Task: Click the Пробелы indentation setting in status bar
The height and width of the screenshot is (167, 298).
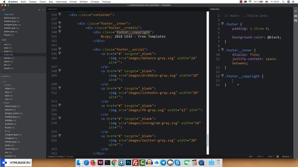Action: tap(287, 157)
